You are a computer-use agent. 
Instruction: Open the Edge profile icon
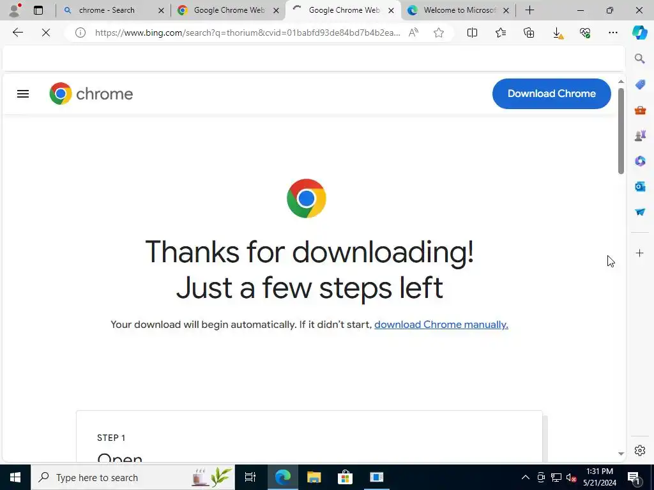click(x=15, y=10)
